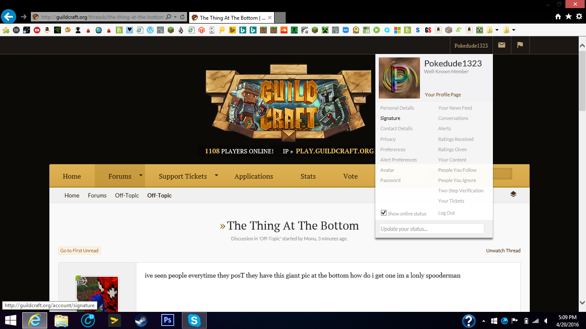586x329 pixels.
Task: Refresh the page from the address bar
Action: click(182, 17)
